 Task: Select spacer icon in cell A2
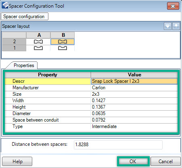click(38, 42)
